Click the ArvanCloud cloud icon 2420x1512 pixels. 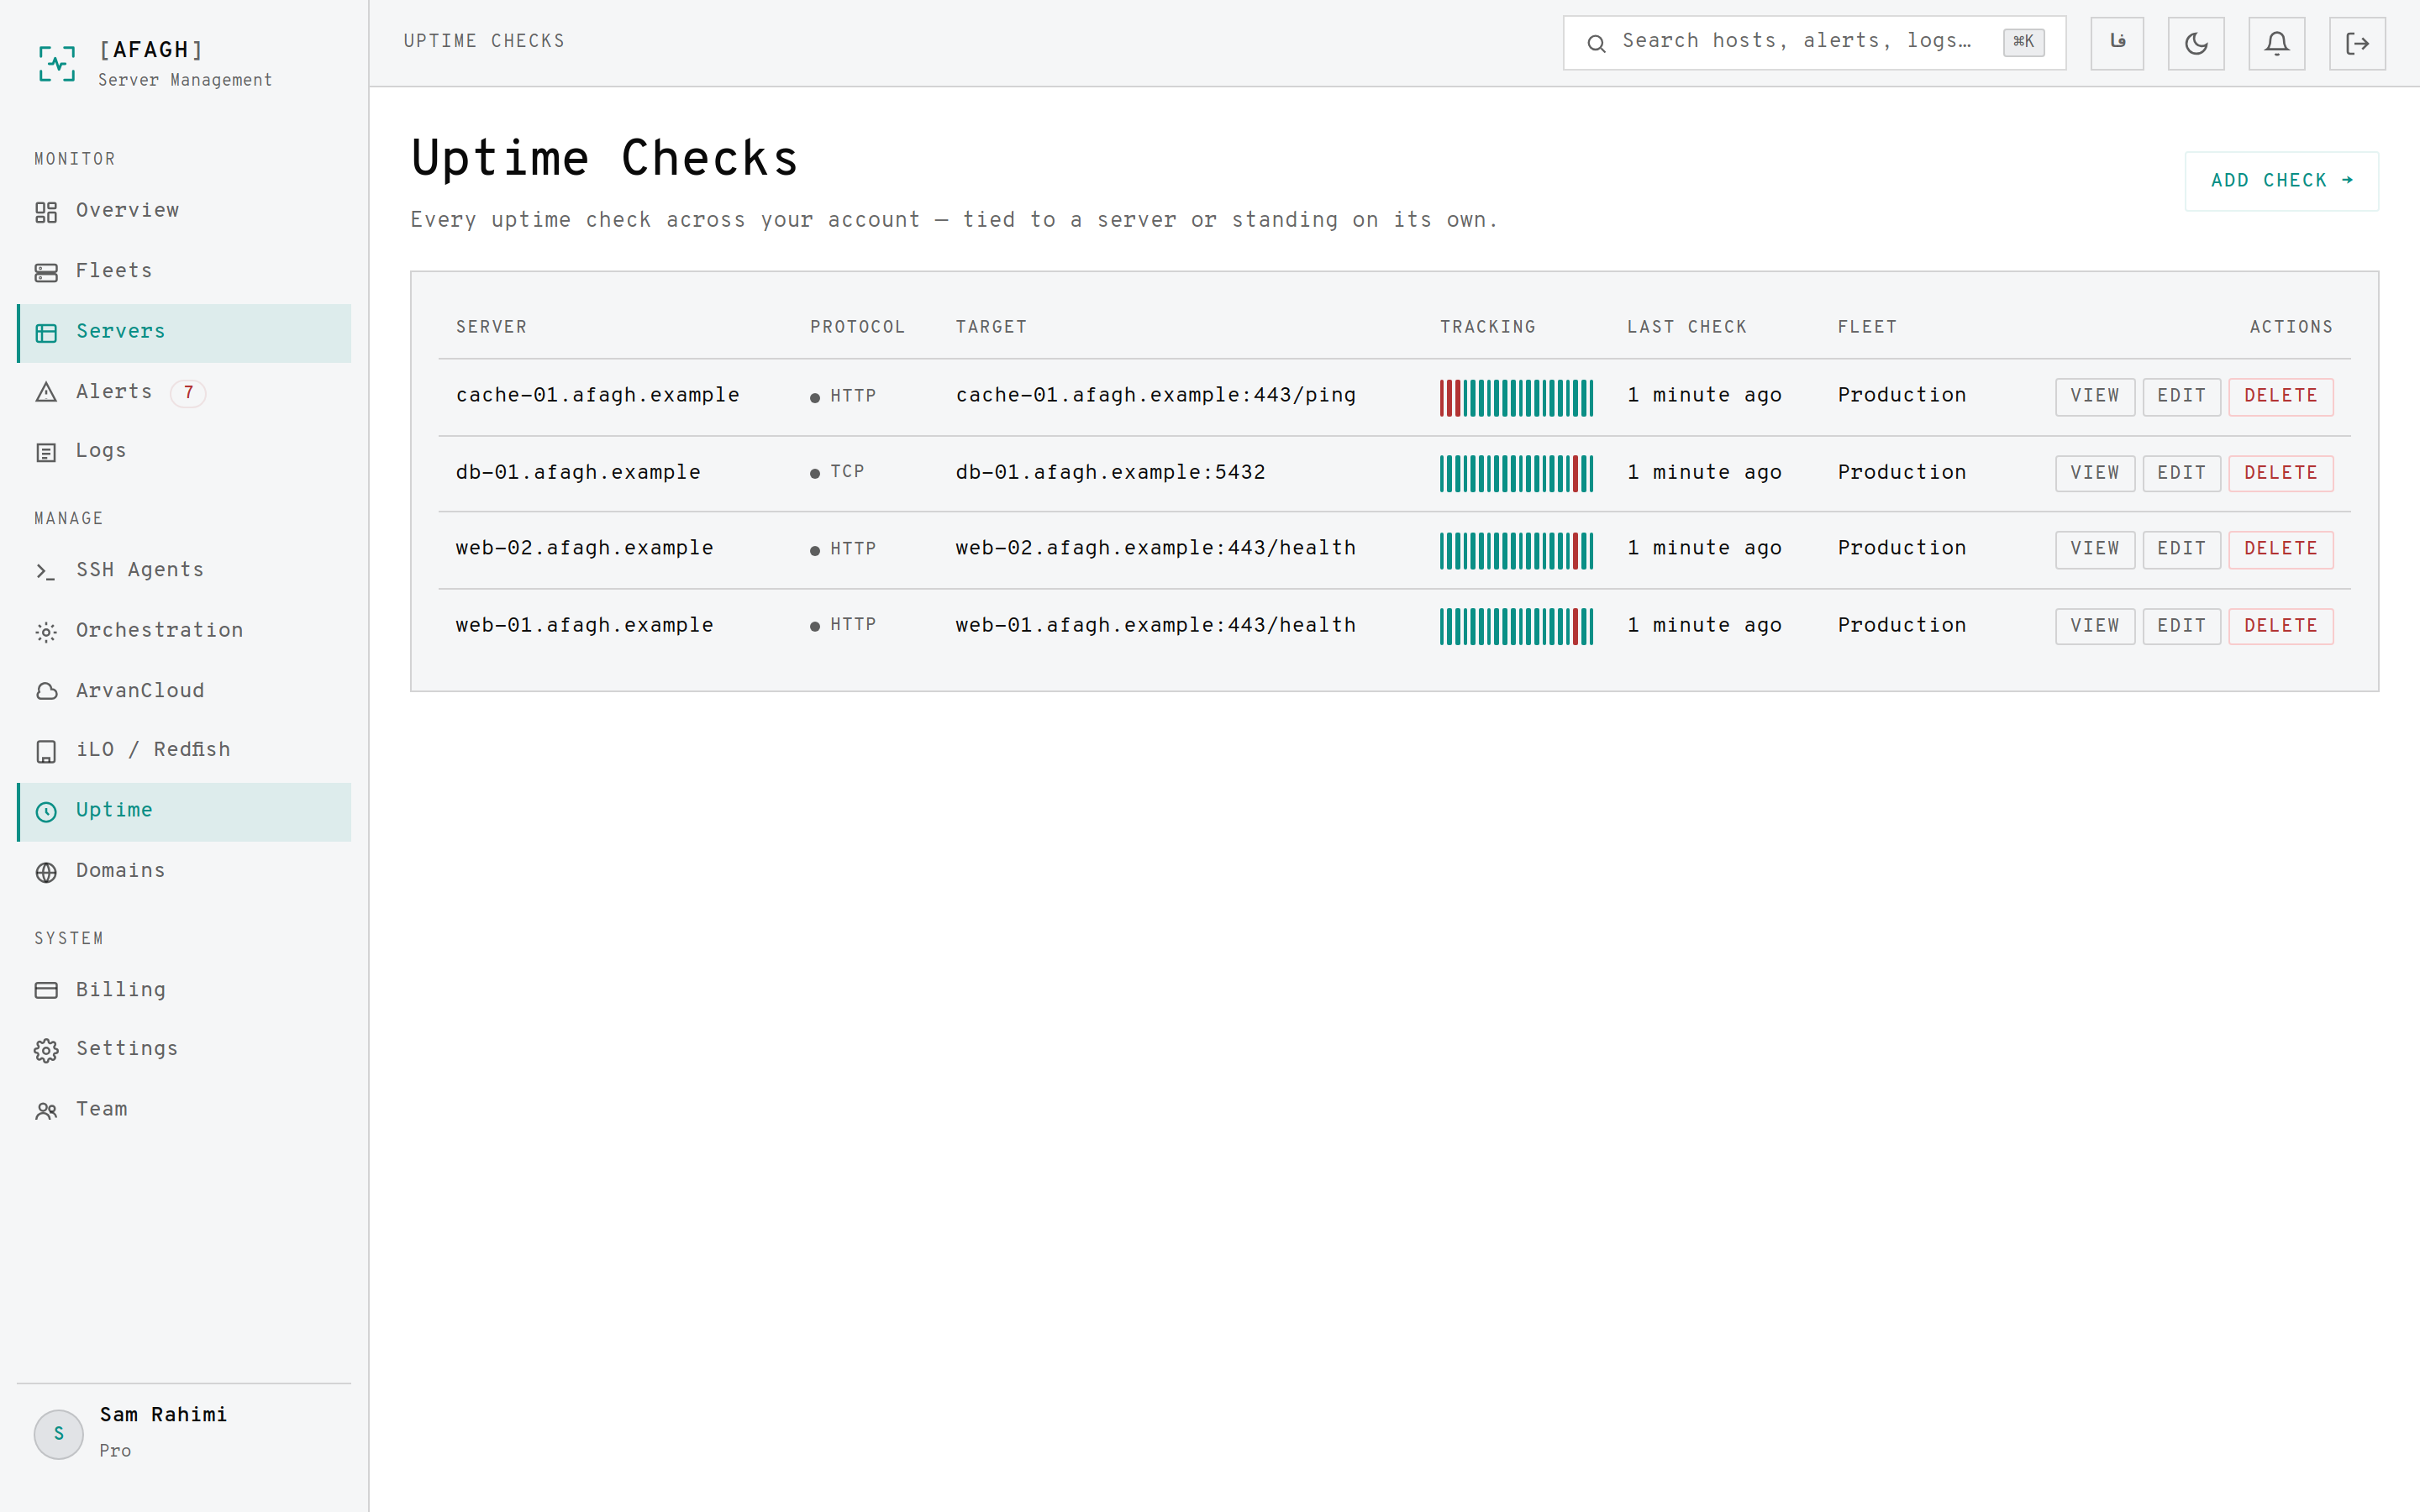(46, 691)
